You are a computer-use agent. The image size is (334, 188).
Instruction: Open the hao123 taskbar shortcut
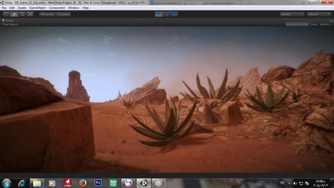click(x=113, y=183)
